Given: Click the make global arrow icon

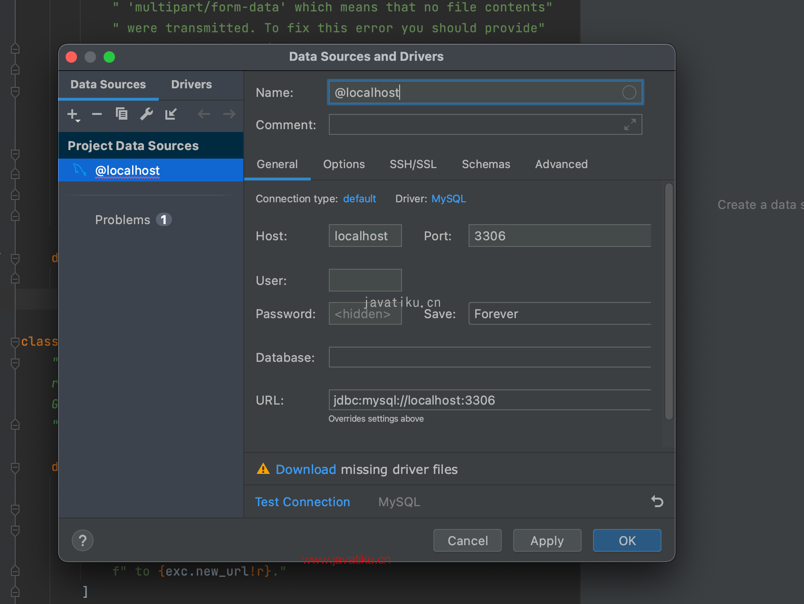Looking at the screenshot, I should (x=171, y=114).
